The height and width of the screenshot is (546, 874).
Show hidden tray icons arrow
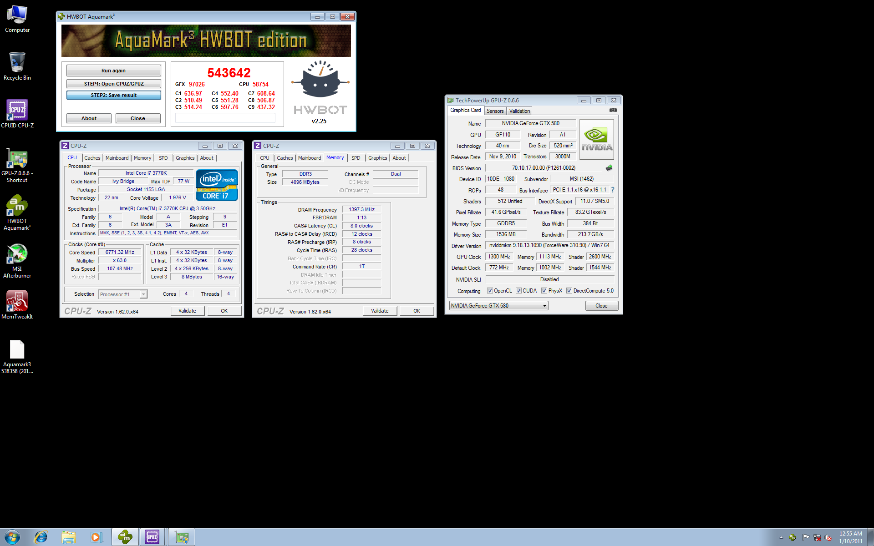tap(781, 537)
